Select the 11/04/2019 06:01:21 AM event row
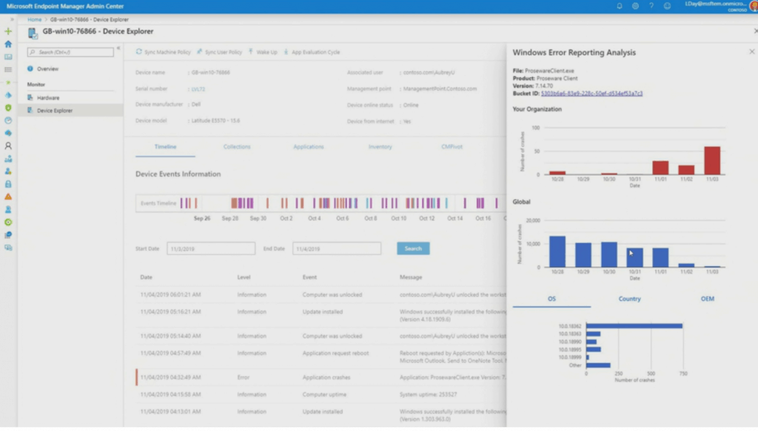 321,295
